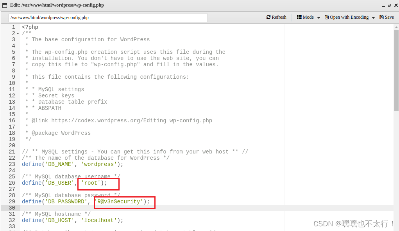The height and width of the screenshot is (231, 399).
Task: Click the Refresh arrows icon
Action: coord(268,17)
